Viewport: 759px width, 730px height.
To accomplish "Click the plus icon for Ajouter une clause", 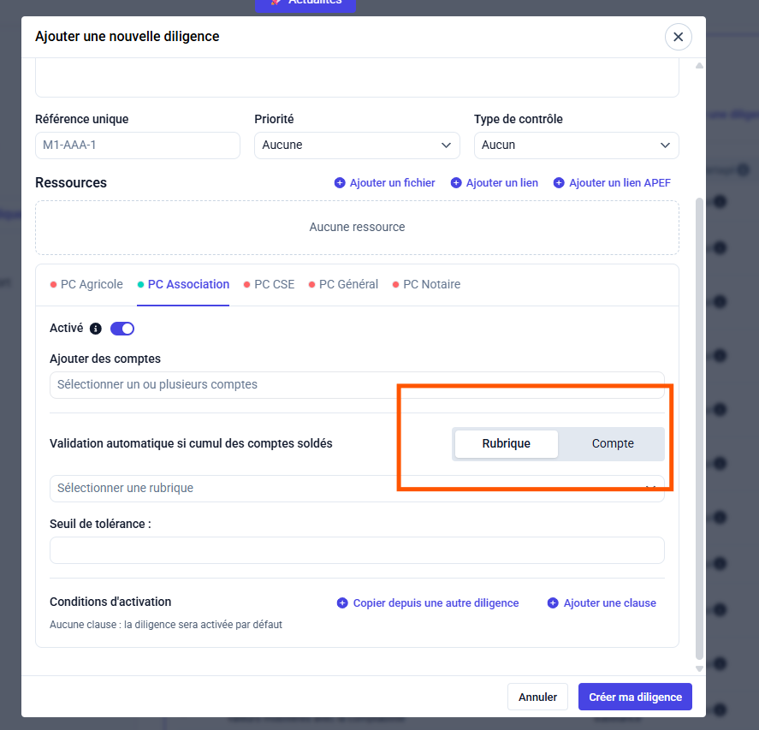I will 553,603.
